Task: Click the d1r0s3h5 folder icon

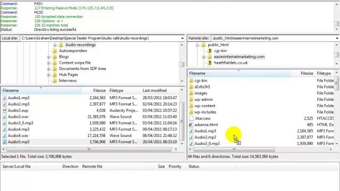Action: [191, 87]
